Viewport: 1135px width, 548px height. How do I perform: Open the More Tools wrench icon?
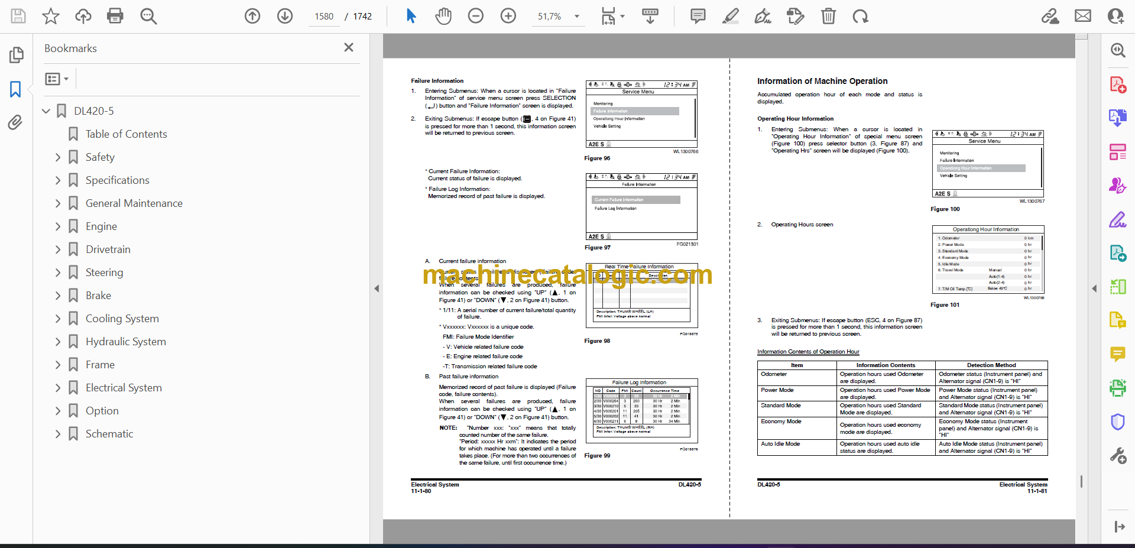[1118, 455]
